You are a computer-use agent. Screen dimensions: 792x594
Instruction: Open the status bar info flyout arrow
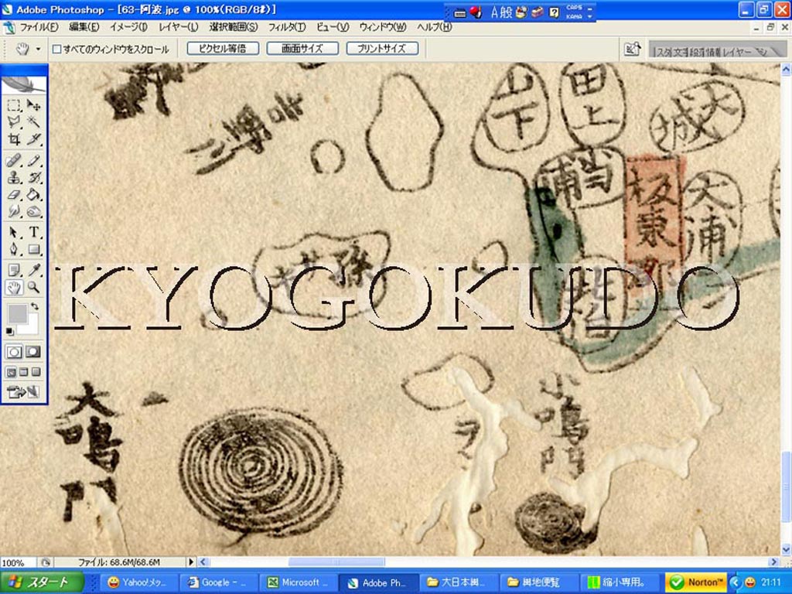click(x=191, y=562)
